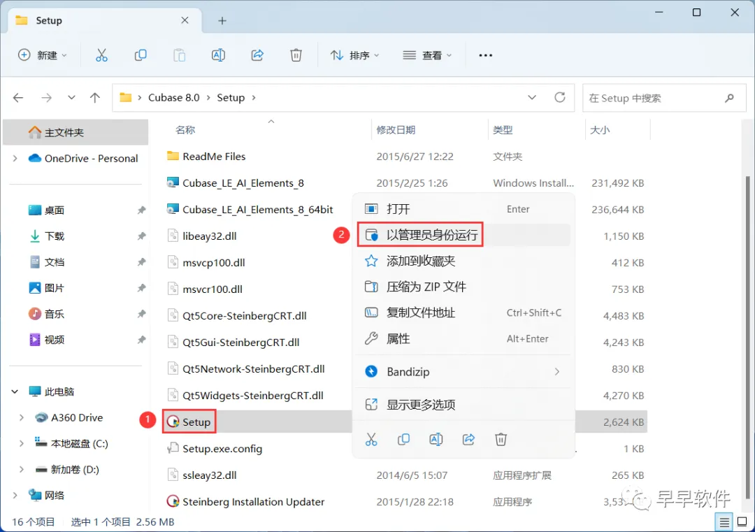755x532 pixels.
Task: Expand the OneDrive - Personal tree node
Action: 15,159
